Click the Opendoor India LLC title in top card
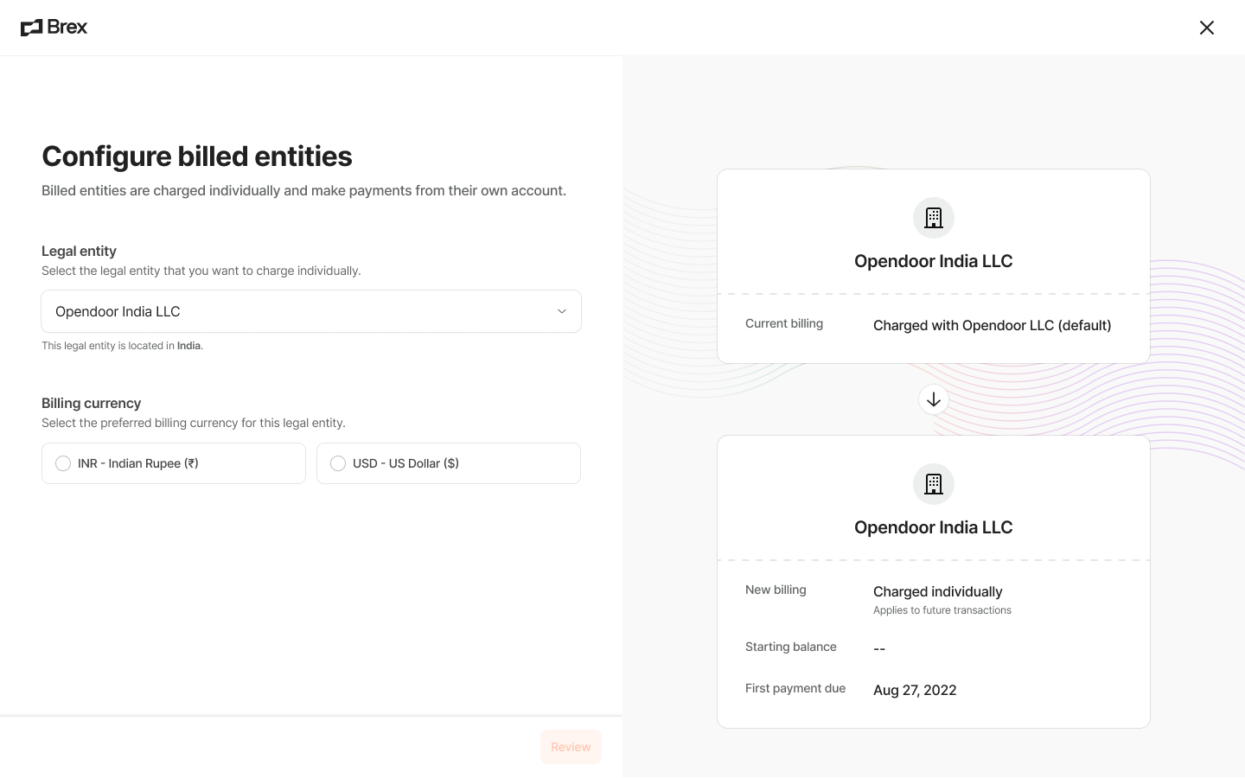The image size is (1245, 778). (x=934, y=261)
